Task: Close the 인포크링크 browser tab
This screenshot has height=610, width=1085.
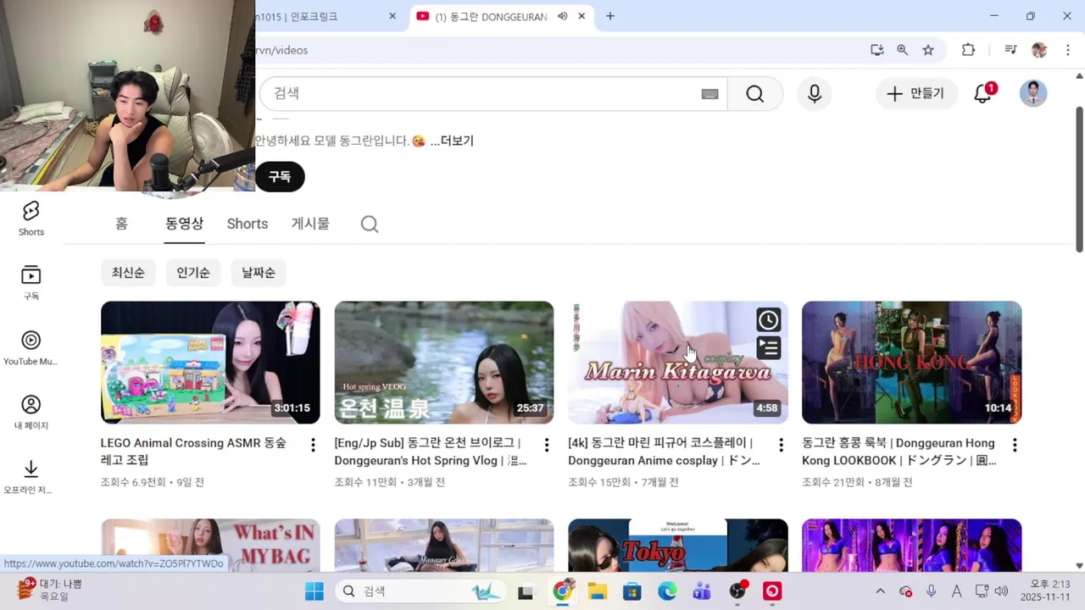Action: [392, 16]
